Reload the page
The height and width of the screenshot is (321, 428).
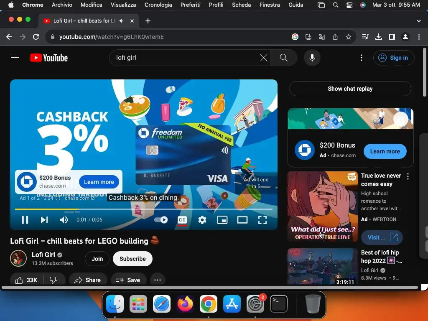(x=36, y=37)
